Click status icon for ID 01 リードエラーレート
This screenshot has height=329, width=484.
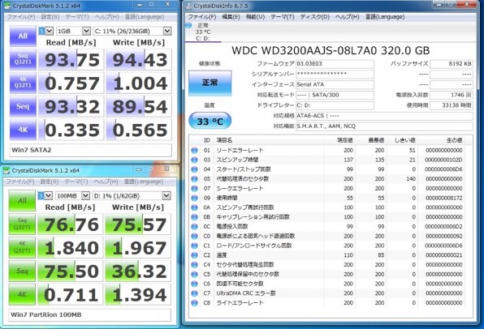pyautogui.click(x=194, y=151)
